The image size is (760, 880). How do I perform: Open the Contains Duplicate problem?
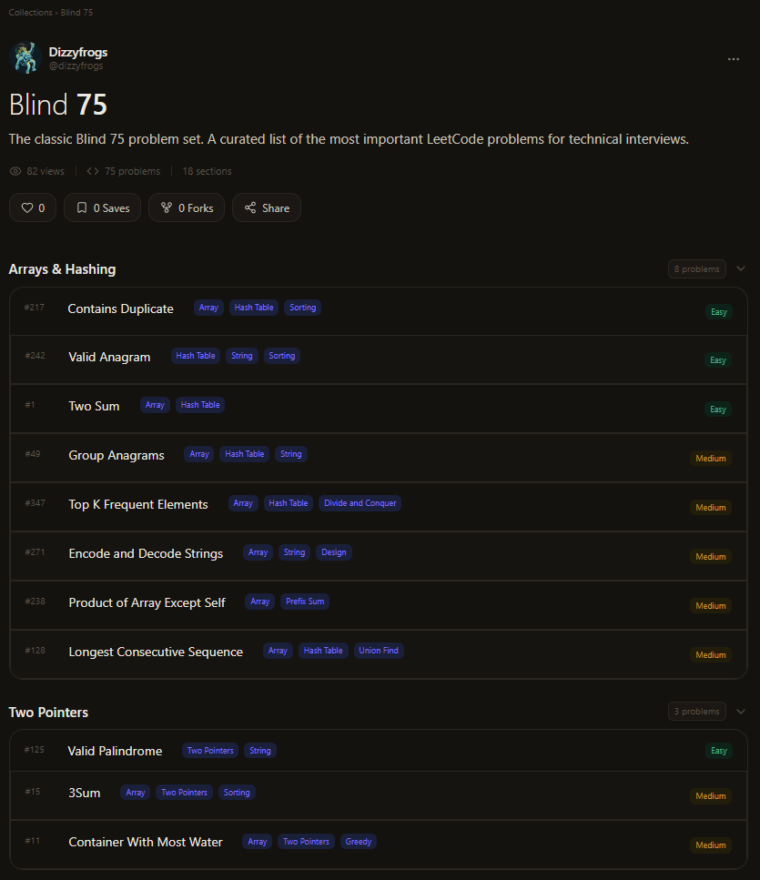point(120,309)
